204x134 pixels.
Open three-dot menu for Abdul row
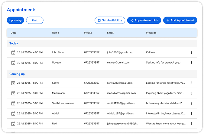coord(191,114)
